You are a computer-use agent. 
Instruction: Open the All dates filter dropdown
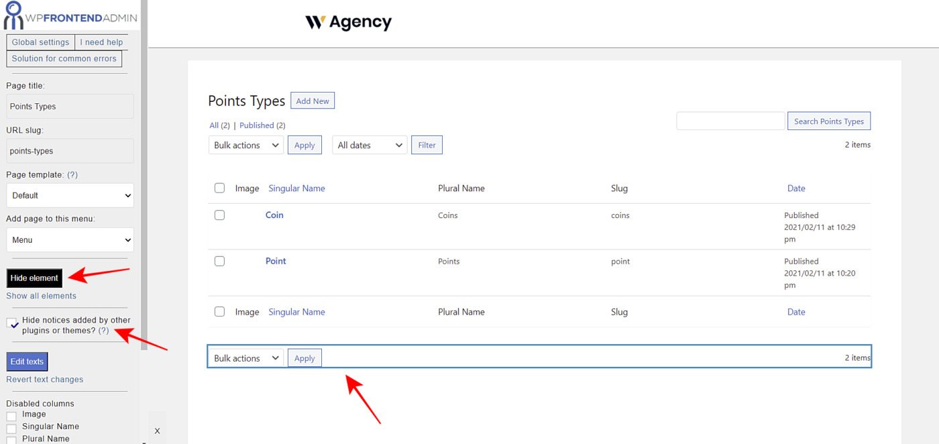pos(370,145)
